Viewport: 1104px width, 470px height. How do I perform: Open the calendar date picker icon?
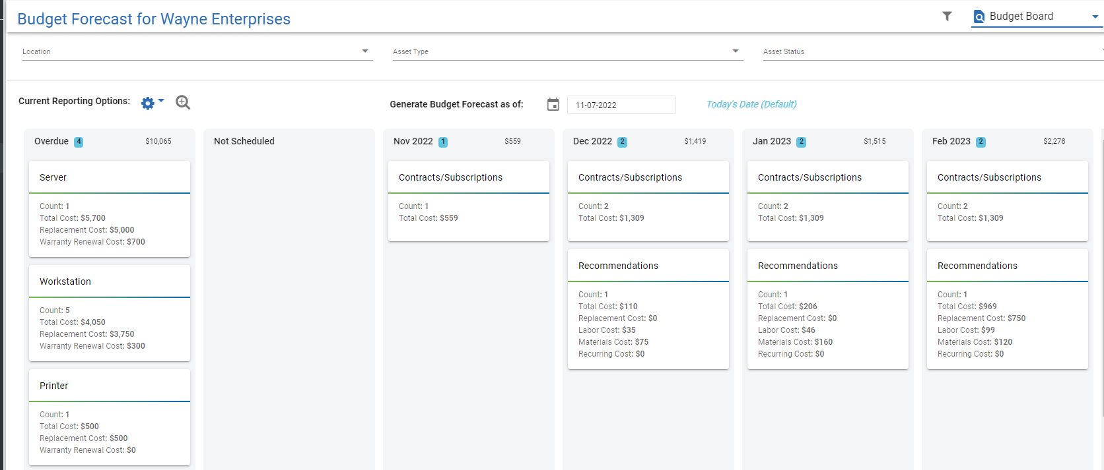553,104
